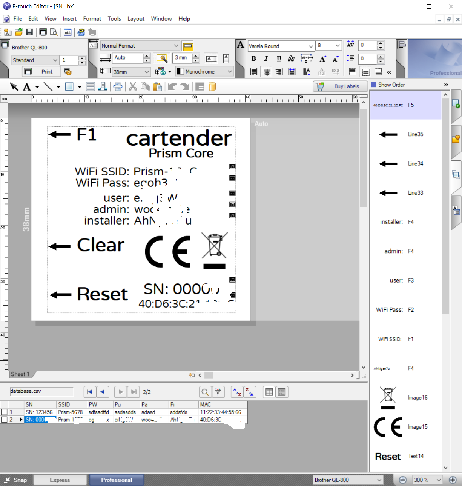Screen dimensions: 462x486
Task: Open a file using the folder icon
Action: tap(18, 32)
